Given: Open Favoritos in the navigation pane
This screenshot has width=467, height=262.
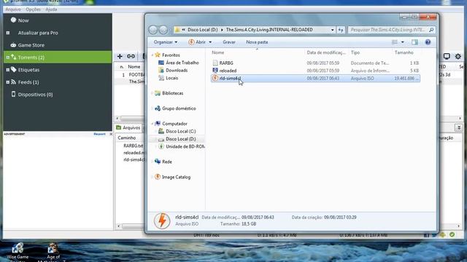Looking at the screenshot, I should [x=171, y=55].
